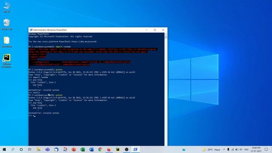The width and height of the screenshot is (272, 153).
Task: Click the second 'python' command prompt line
Action: (x=45, y=95)
